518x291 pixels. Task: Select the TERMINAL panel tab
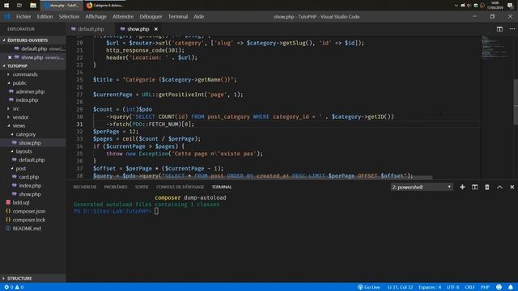[222, 187]
